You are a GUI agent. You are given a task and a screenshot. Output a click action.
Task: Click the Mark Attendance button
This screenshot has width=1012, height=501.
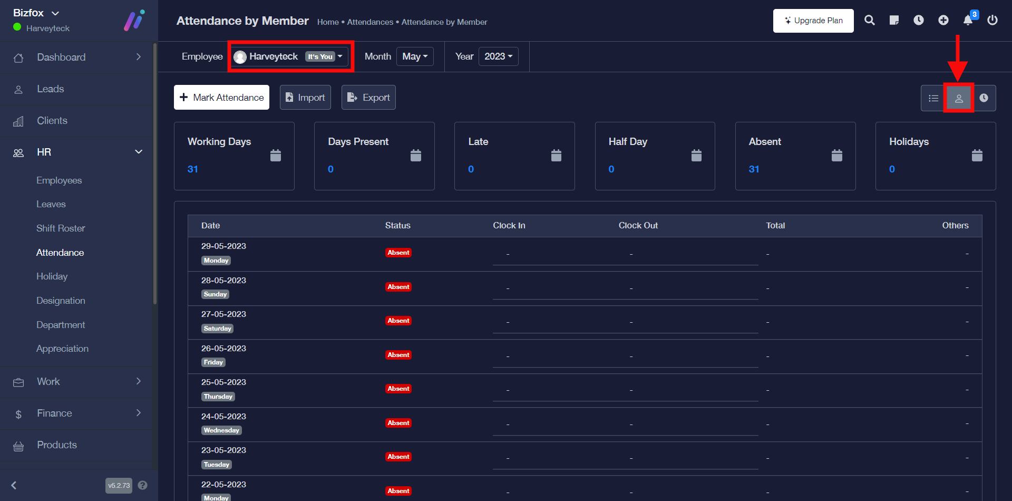point(221,98)
